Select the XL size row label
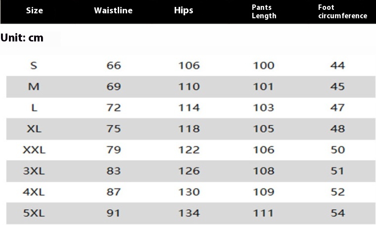Screen dimensions: 376x225 (x=34, y=129)
